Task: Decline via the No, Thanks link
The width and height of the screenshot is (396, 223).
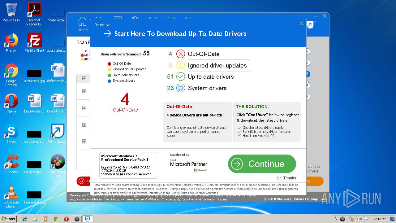Action: point(286,178)
